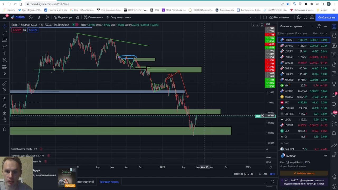The height and width of the screenshot is (190, 338).
Task: Select the ruler measure tool
Action: click(x=4, y=83)
